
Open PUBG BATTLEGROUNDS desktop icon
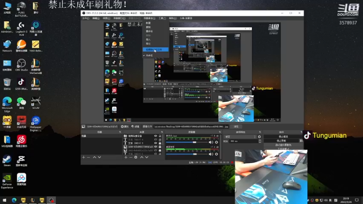(21, 9)
